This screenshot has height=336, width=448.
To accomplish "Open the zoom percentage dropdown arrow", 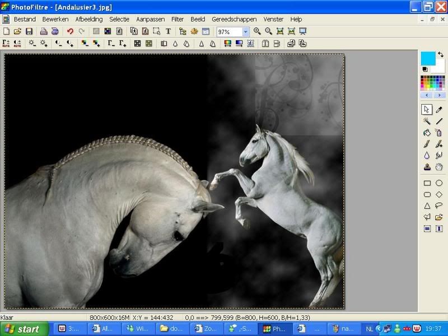I will [x=245, y=32].
